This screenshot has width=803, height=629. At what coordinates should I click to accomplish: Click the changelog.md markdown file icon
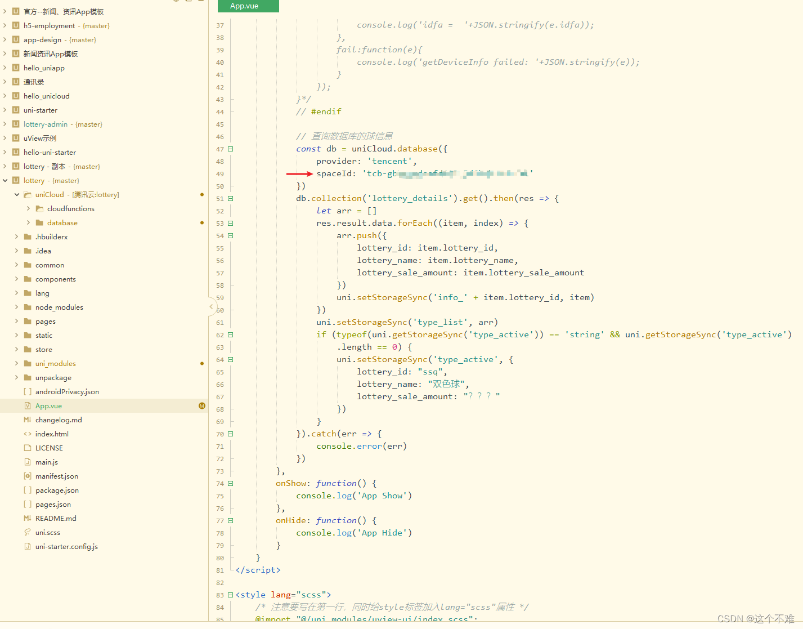pos(28,420)
